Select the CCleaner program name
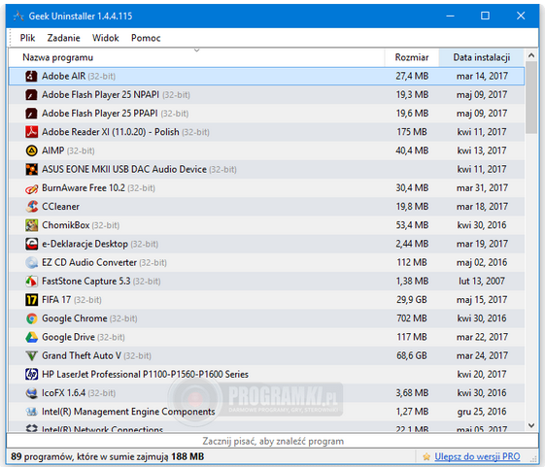 61,207
